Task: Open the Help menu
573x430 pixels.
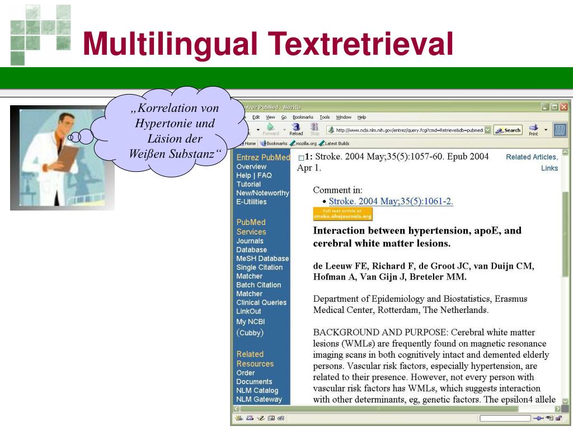Action: [362, 117]
